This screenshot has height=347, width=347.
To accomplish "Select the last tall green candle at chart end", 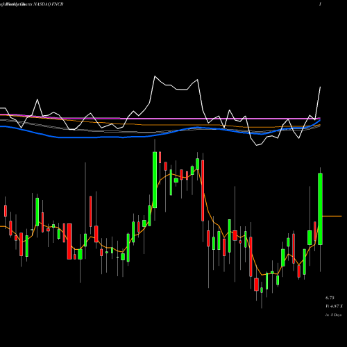I will [320, 209].
